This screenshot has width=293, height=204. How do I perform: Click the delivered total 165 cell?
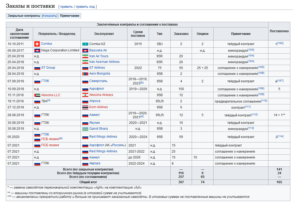click(279, 182)
